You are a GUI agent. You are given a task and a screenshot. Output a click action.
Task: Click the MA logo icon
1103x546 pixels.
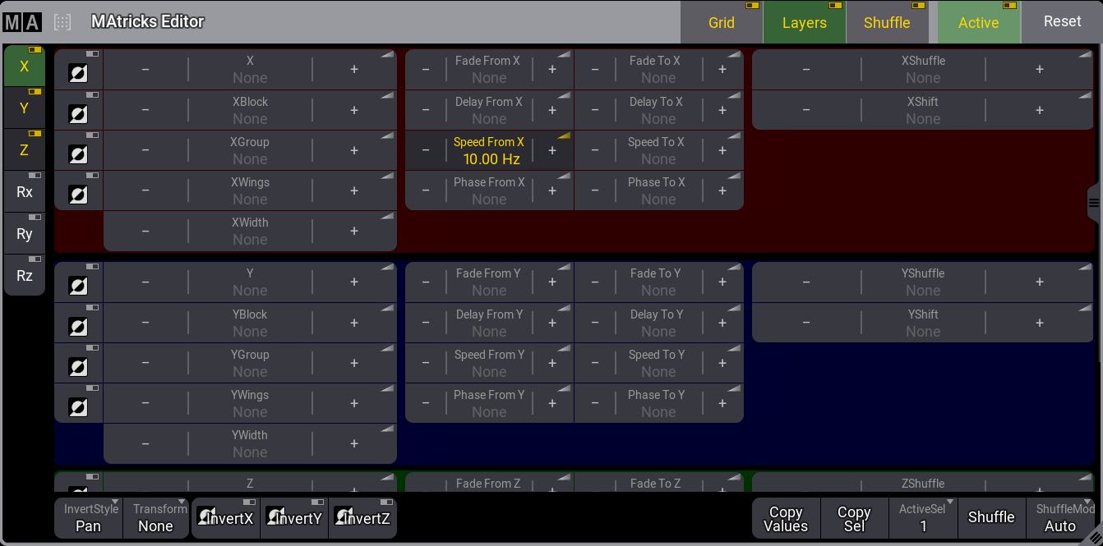tap(22, 22)
